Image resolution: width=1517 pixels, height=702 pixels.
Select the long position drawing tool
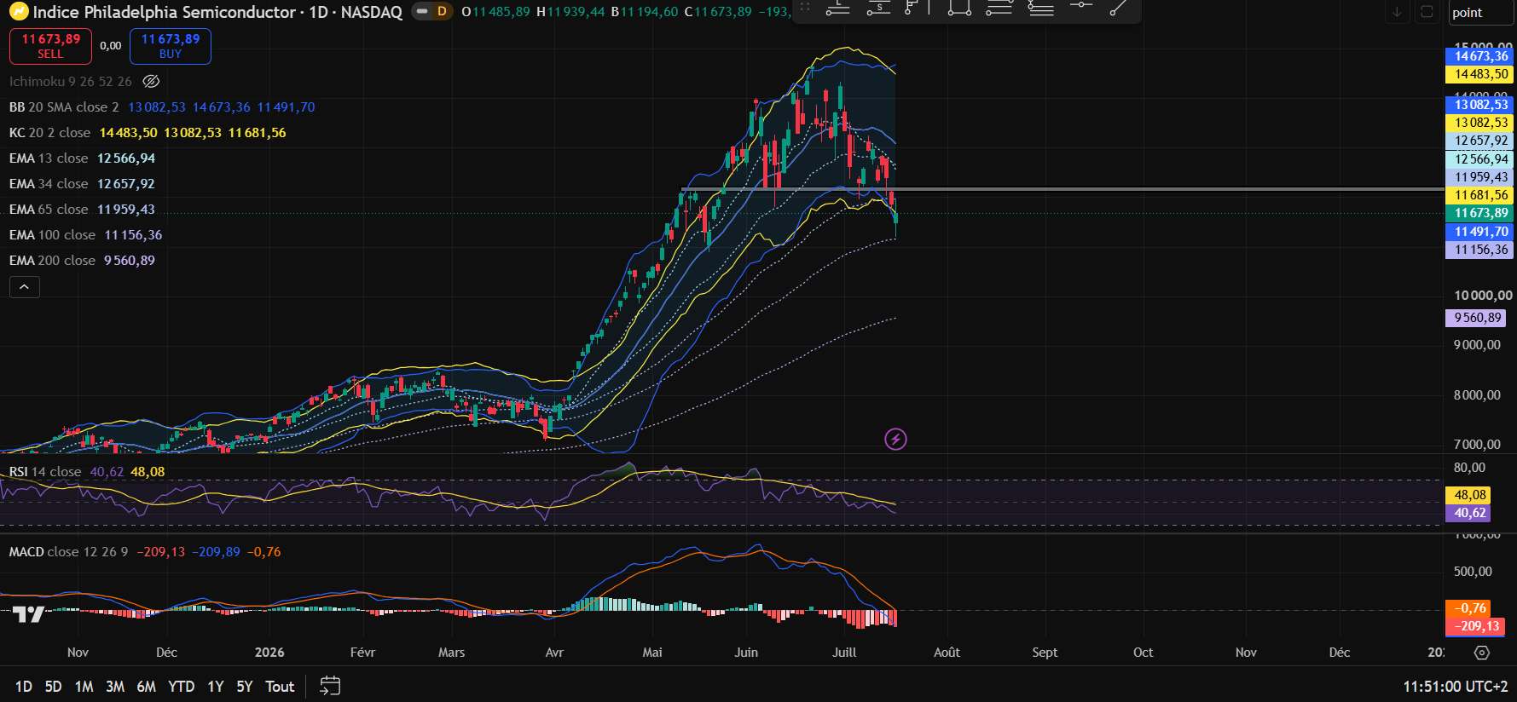[x=838, y=9]
